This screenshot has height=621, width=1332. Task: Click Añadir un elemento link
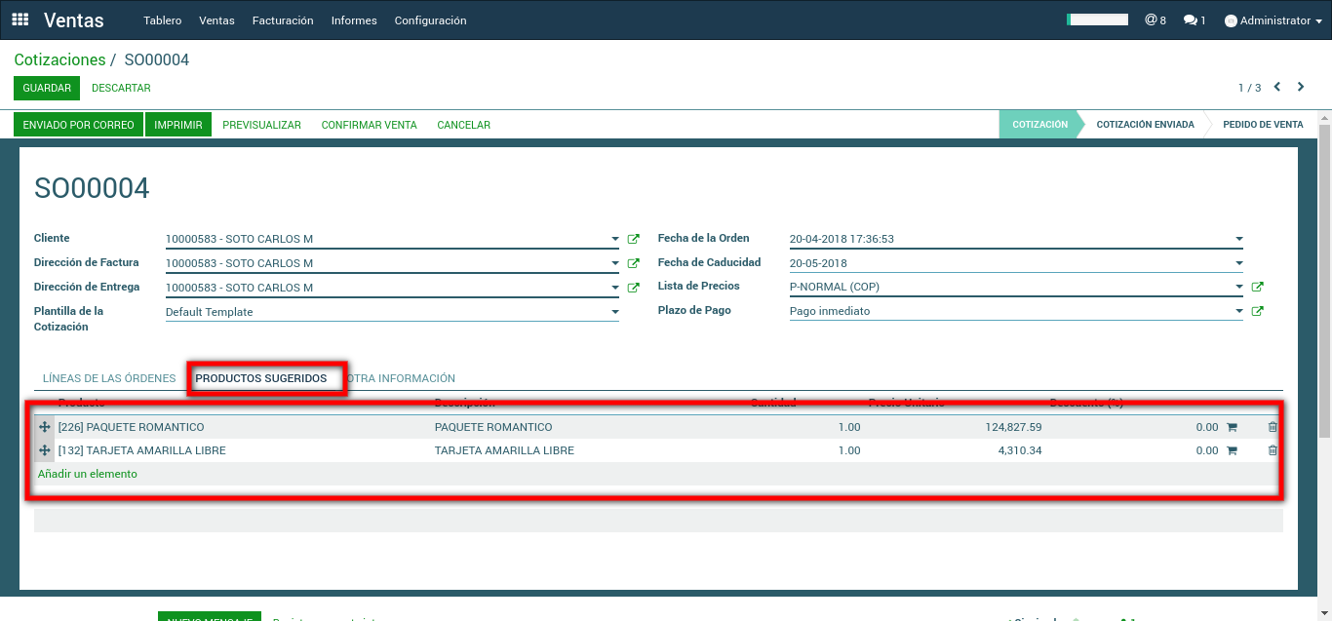88,474
